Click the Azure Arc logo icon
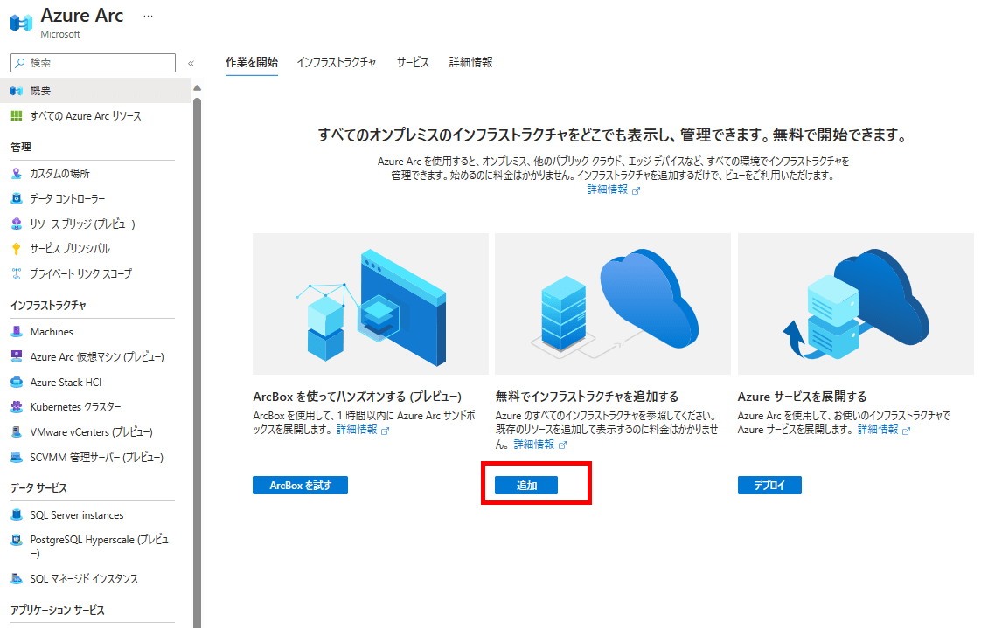 point(21,23)
